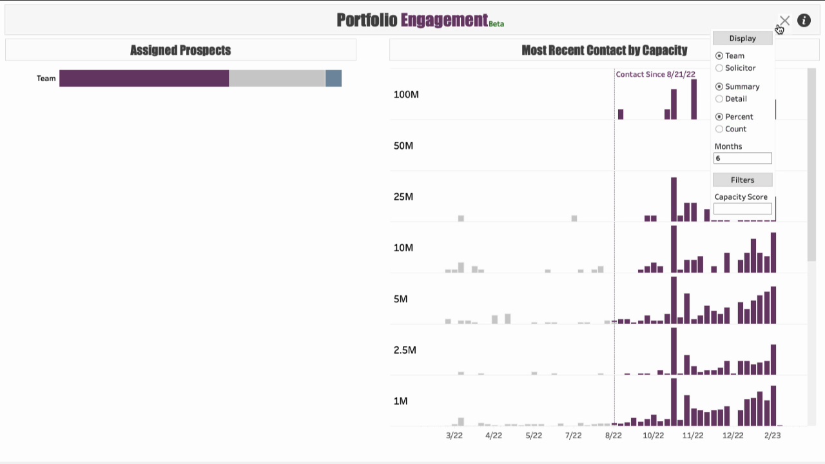Image resolution: width=825 pixels, height=464 pixels.
Task: Open the information icon
Action: tap(804, 21)
